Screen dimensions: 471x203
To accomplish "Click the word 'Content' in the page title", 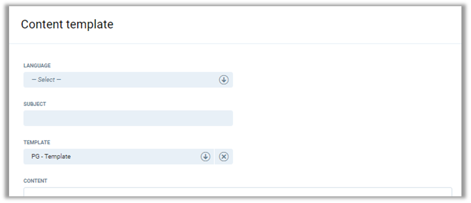I will (x=42, y=24).
